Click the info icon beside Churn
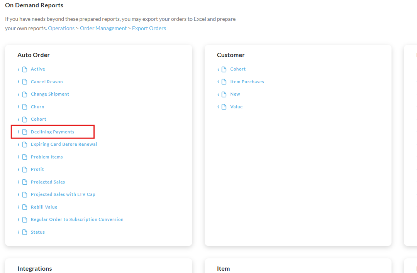 click(x=19, y=107)
